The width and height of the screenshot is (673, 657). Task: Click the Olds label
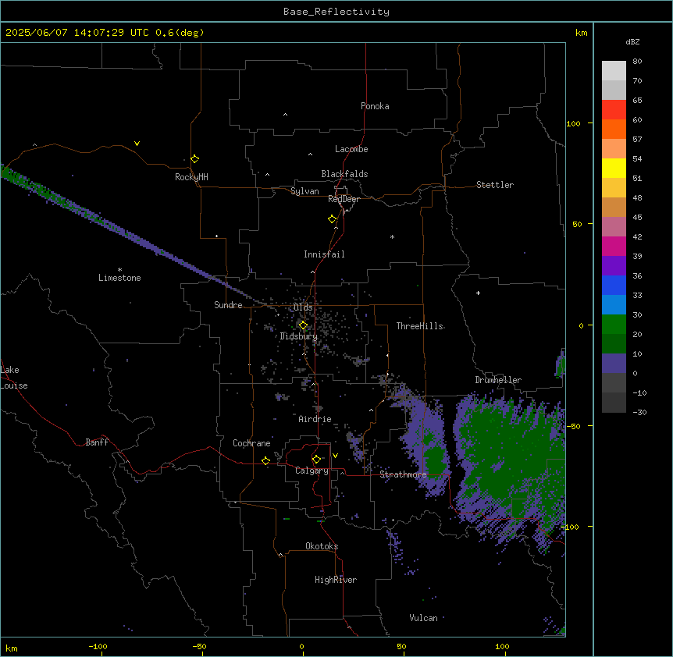pos(303,307)
